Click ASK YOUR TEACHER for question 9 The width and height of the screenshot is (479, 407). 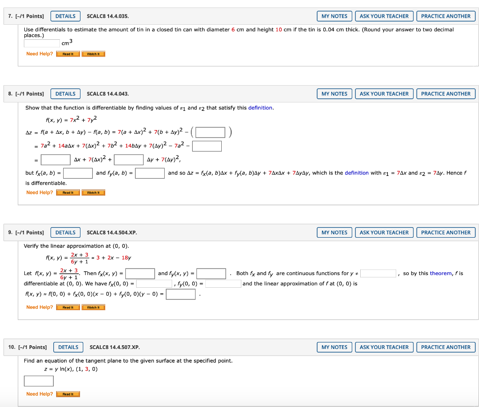point(384,233)
